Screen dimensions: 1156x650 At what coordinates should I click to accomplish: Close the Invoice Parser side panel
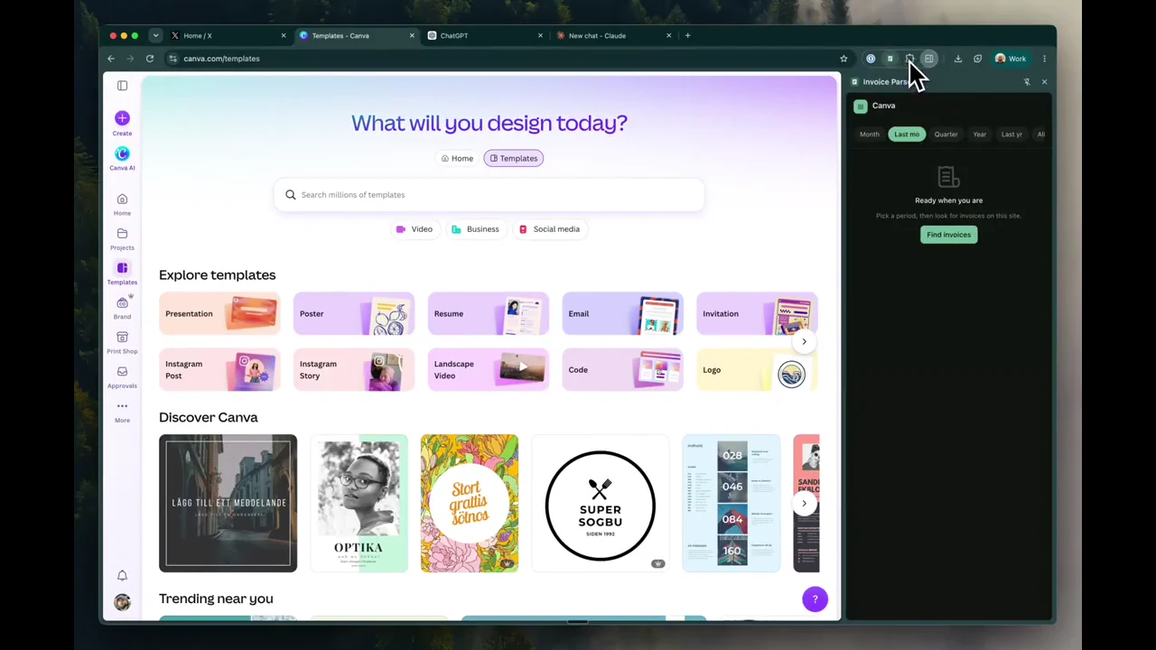pyautogui.click(x=1044, y=82)
